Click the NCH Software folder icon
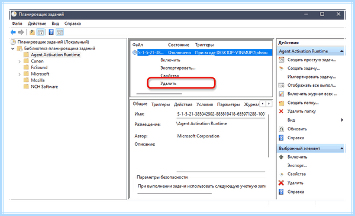This screenshot has height=216, width=355. tap(26, 87)
